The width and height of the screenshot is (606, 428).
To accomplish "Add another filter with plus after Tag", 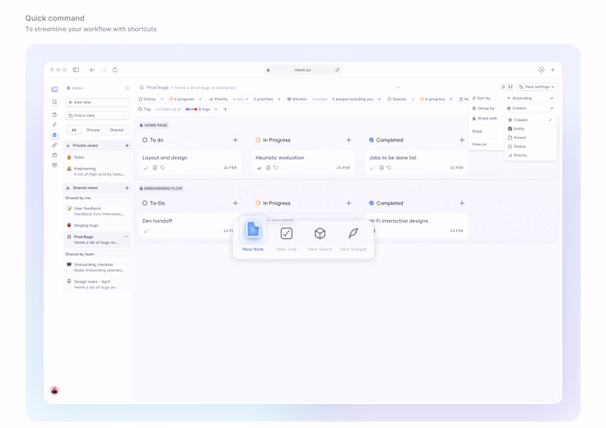I will 225,109.
